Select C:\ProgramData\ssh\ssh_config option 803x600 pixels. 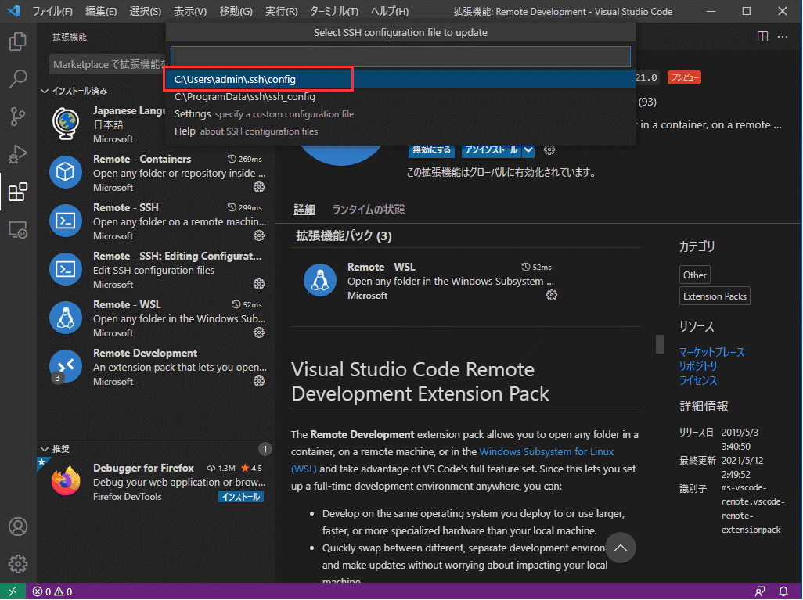point(401,97)
